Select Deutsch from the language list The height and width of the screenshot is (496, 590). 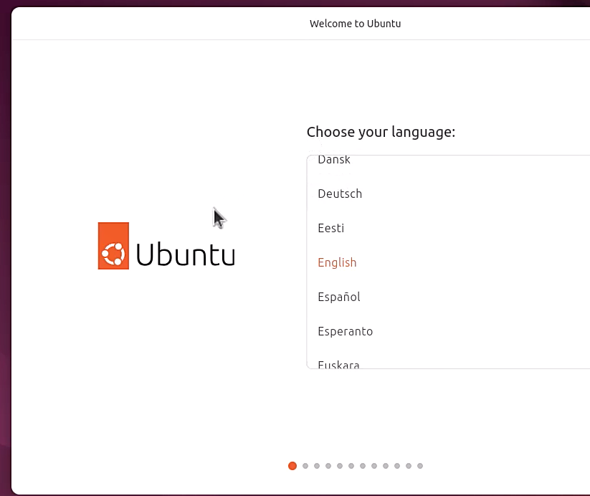pos(340,194)
